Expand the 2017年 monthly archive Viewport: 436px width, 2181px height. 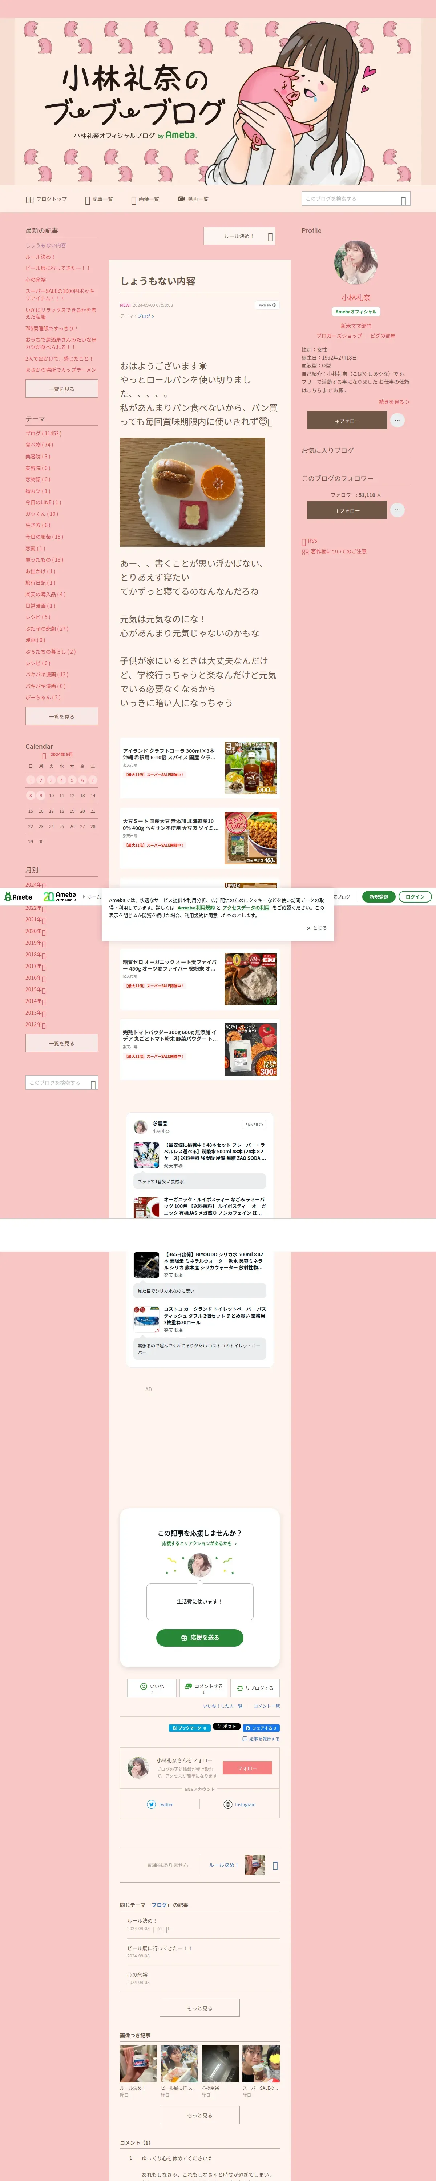[x=36, y=966]
